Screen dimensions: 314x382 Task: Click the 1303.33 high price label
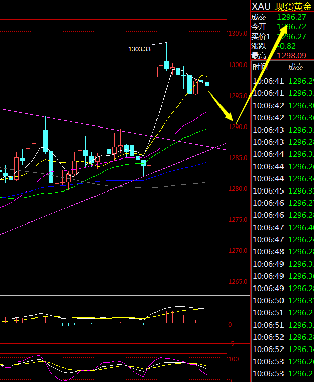(x=139, y=49)
